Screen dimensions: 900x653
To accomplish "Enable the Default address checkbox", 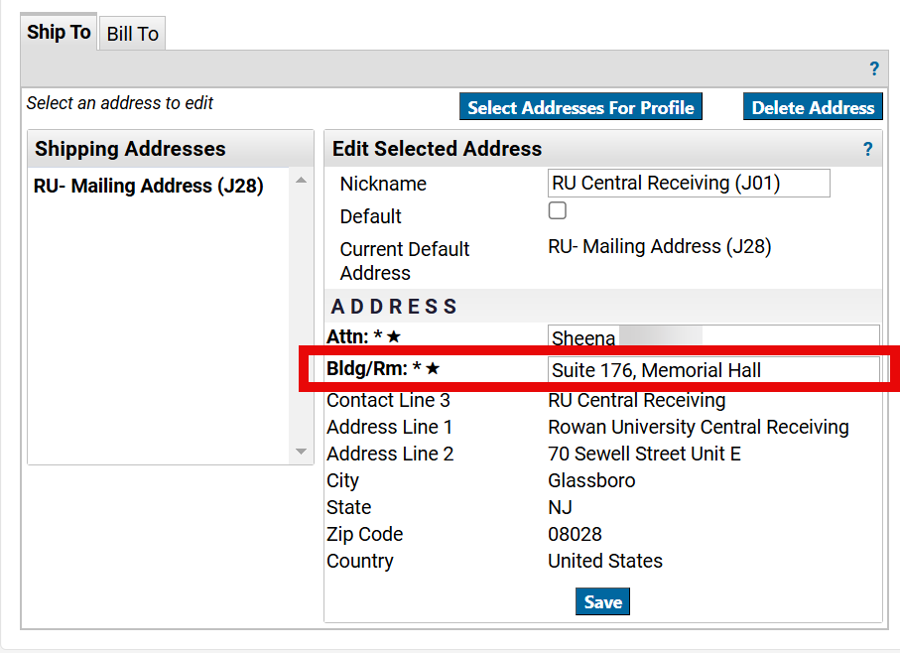I will (x=558, y=210).
